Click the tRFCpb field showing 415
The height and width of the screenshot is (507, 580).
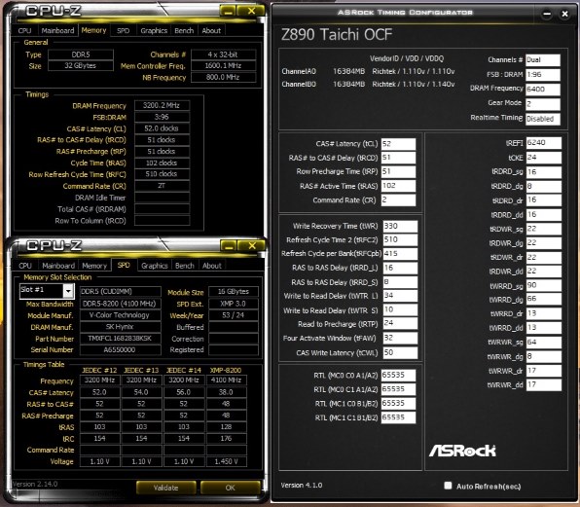point(400,254)
